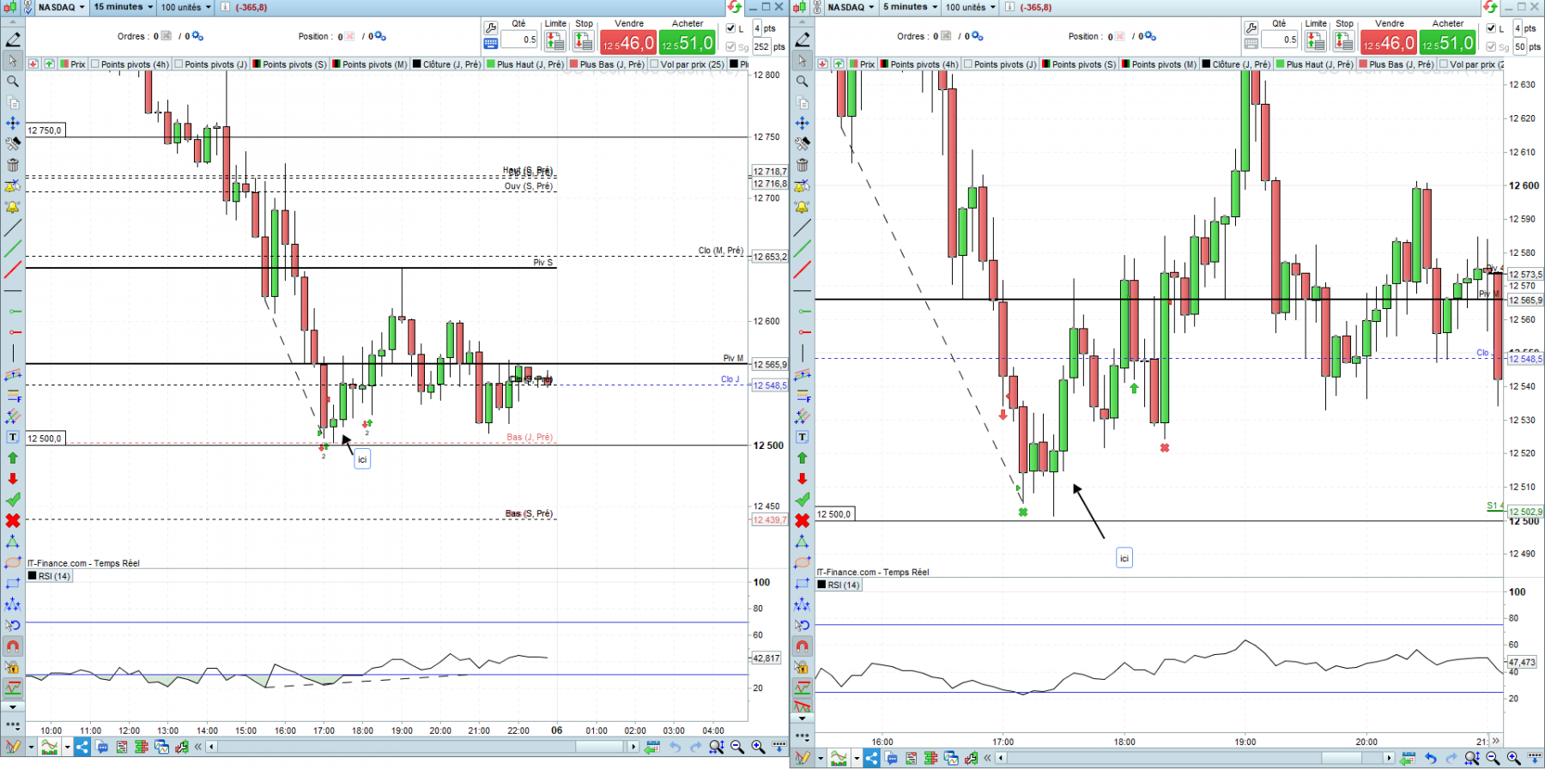Click Vendre sell button in left chart
Viewport: 1545px width, 770px height.
[628, 42]
